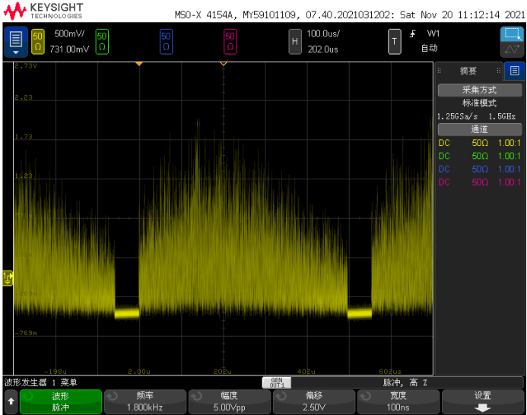This screenshot has width=527, height=415.
Task: Select the rectangle zoom box tool
Action: [512, 34]
